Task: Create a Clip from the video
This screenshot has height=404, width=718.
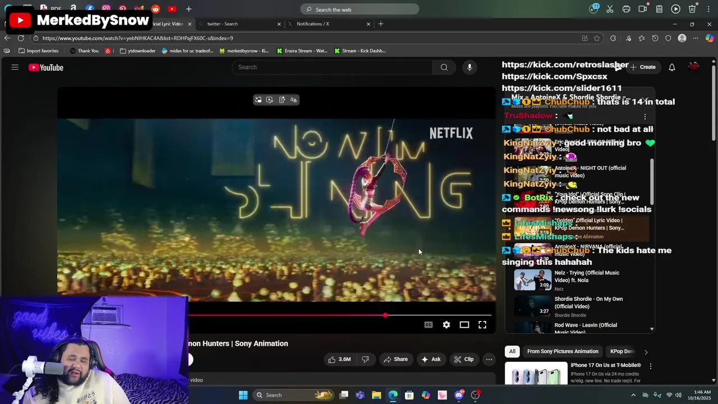Action: 464,359
